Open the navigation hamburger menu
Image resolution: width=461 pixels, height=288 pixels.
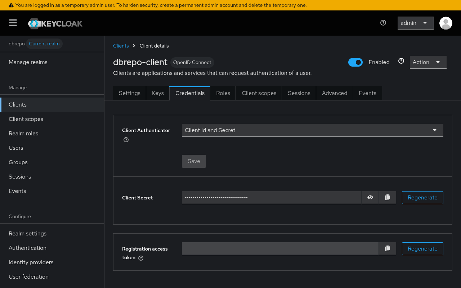(x=13, y=23)
